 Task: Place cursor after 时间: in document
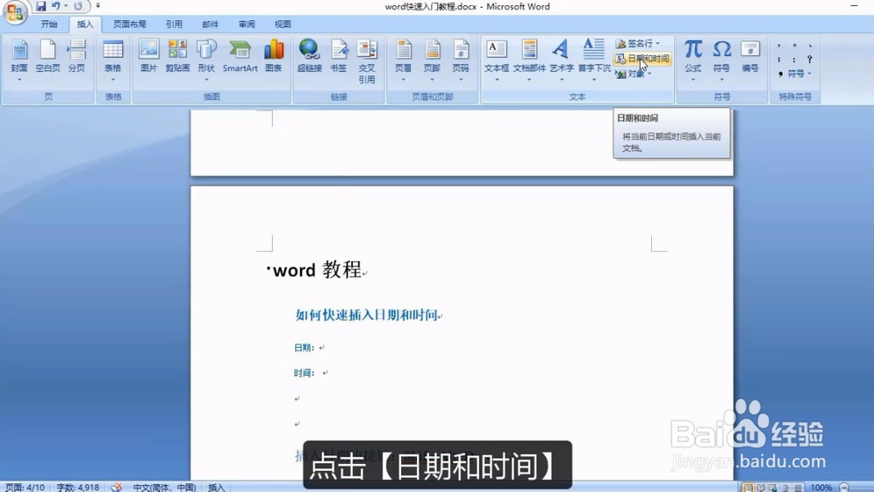[319, 373]
